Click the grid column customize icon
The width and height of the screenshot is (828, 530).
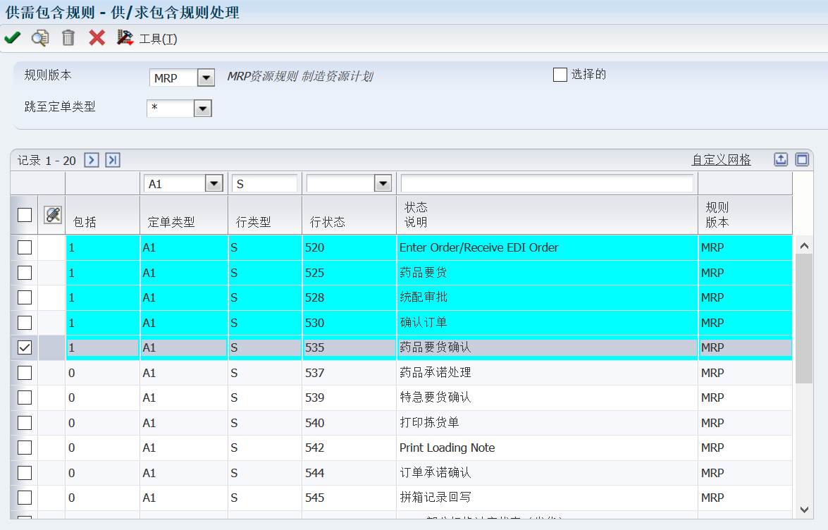53,215
